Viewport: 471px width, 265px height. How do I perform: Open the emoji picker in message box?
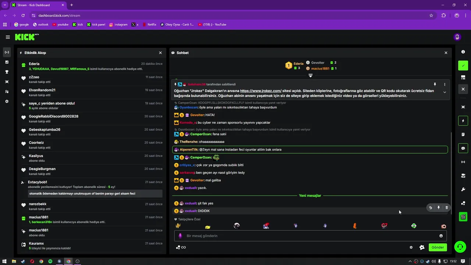tap(441, 236)
